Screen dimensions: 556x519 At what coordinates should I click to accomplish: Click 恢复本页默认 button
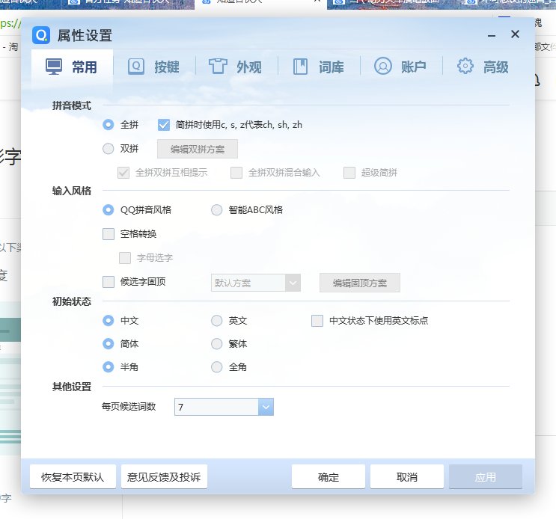[x=73, y=477]
